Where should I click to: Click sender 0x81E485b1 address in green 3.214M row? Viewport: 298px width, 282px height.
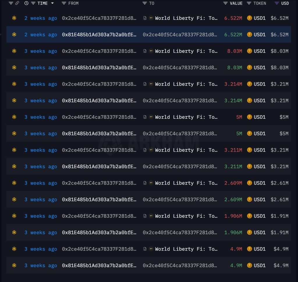pos(99,101)
